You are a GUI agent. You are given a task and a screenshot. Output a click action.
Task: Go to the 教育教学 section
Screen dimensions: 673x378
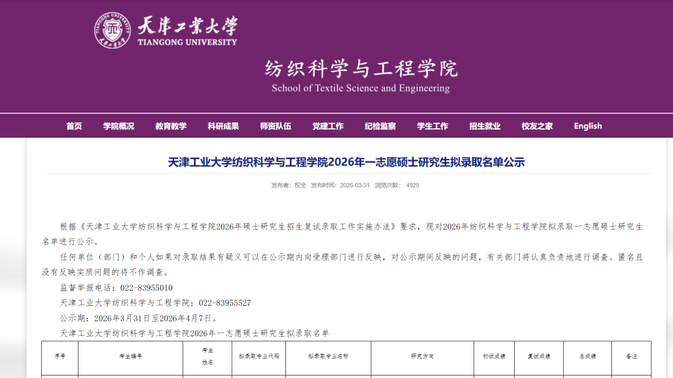tap(171, 126)
